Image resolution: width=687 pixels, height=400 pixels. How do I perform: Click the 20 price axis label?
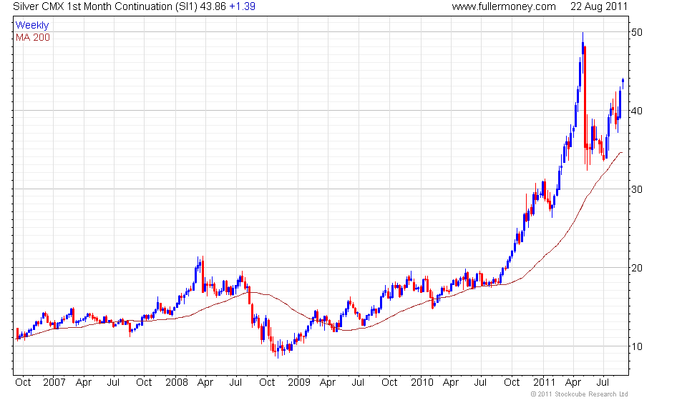(x=637, y=268)
